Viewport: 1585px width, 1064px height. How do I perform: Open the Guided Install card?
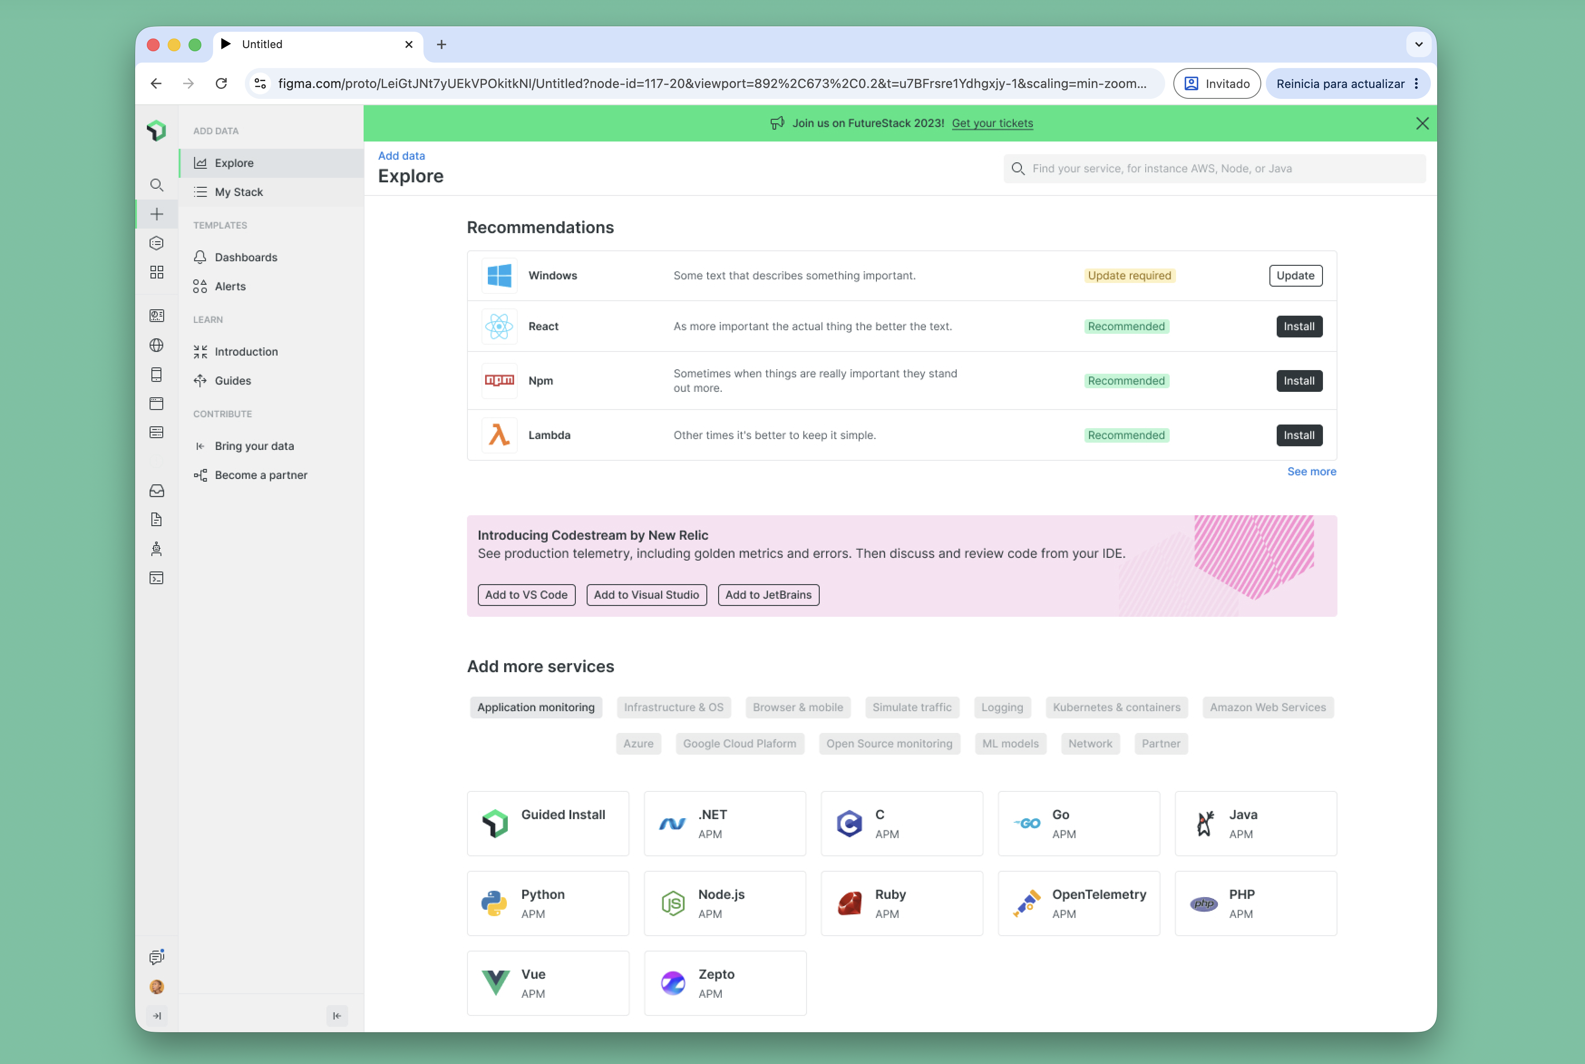[x=548, y=823]
